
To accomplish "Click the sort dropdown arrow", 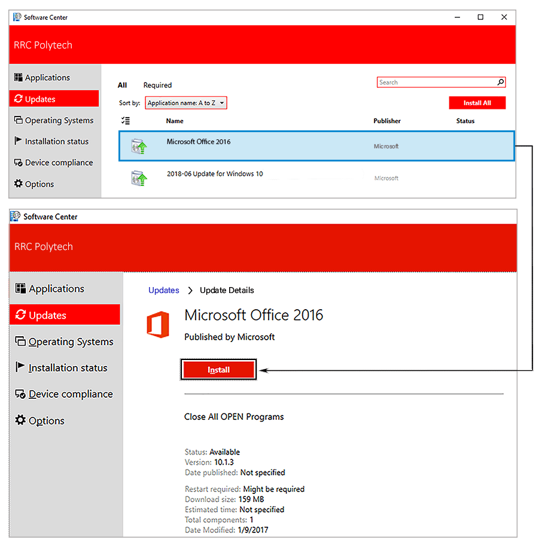I will pos(222,103).
